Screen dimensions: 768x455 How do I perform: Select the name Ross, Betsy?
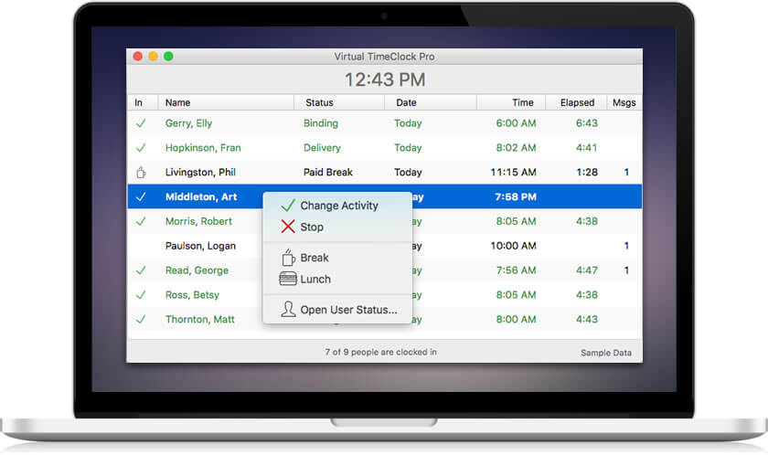coord(192,294)
